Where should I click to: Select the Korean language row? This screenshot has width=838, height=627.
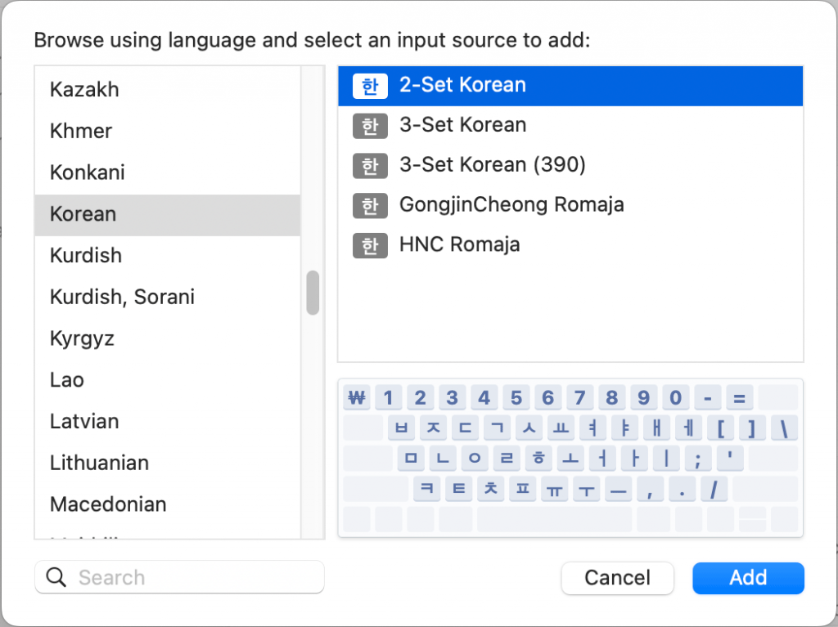coord(167,215)
